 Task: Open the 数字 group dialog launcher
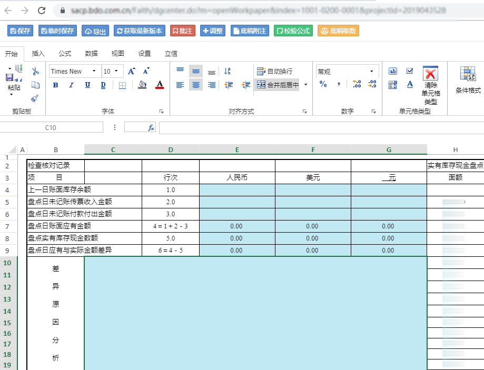pyautogui.click(x=374, y=112)
